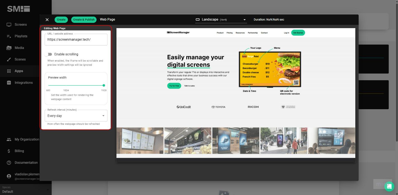Click the Create button
398x195 pixels.
[x=61, y=19]
